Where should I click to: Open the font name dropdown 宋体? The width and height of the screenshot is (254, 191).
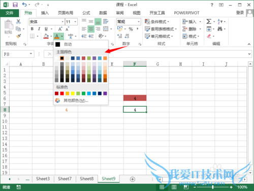62,22
